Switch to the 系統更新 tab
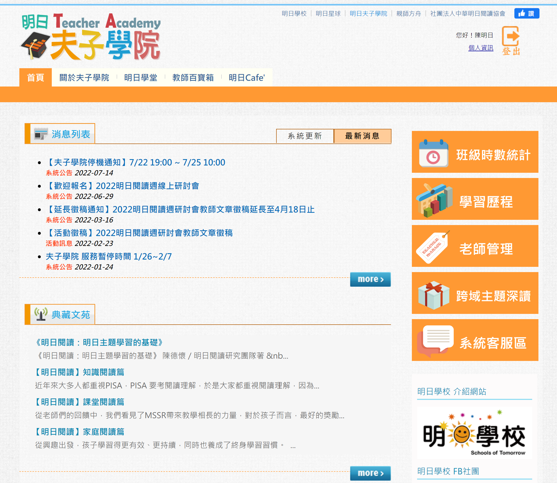This screenshot has height=483, width=557. tap(305, 136)
